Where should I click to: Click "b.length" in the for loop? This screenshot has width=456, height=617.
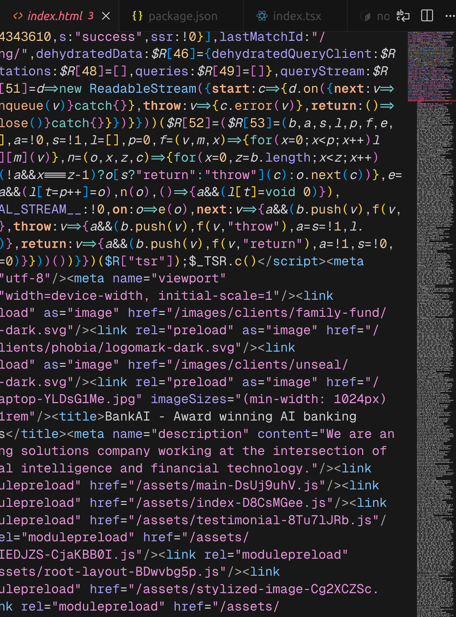(x=280, y=157)
